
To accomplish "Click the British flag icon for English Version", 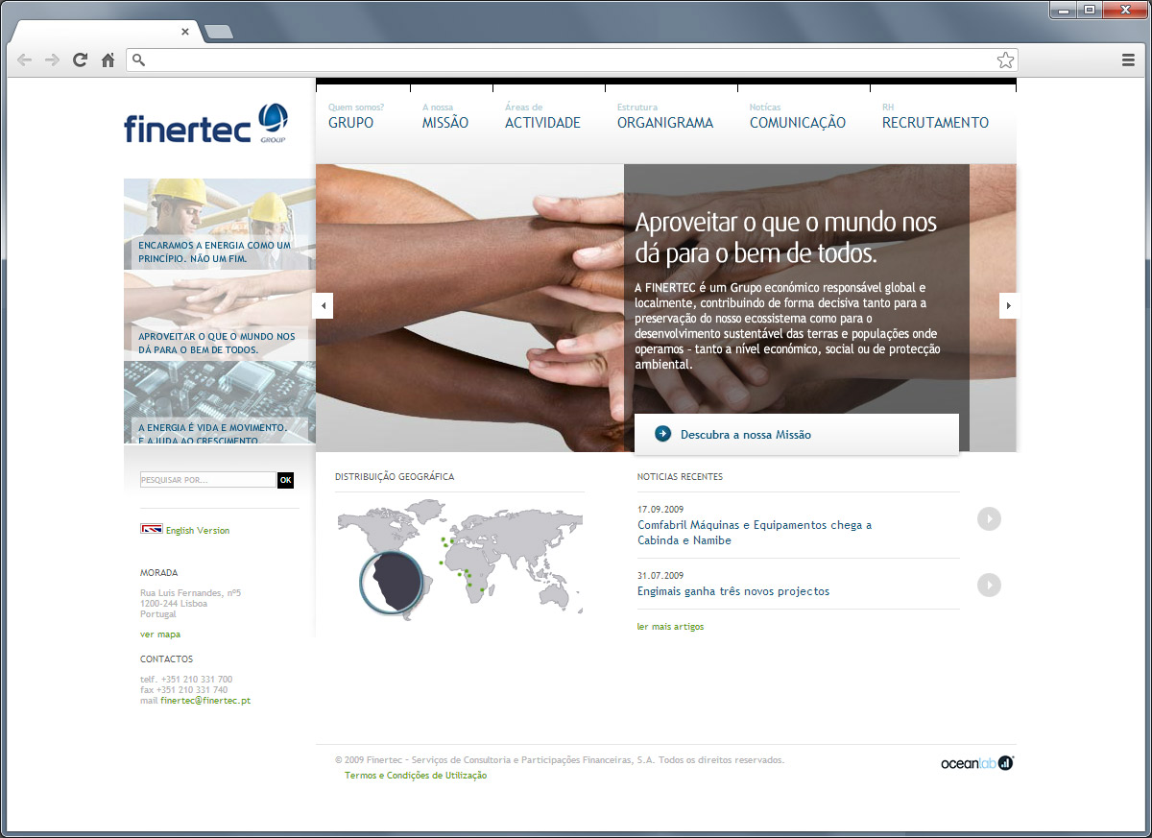I will tap(150, 529).
